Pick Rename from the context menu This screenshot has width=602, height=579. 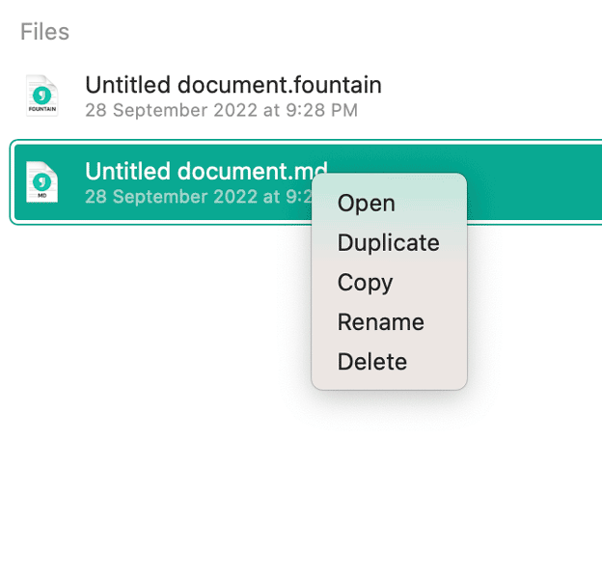click(389, 321)
